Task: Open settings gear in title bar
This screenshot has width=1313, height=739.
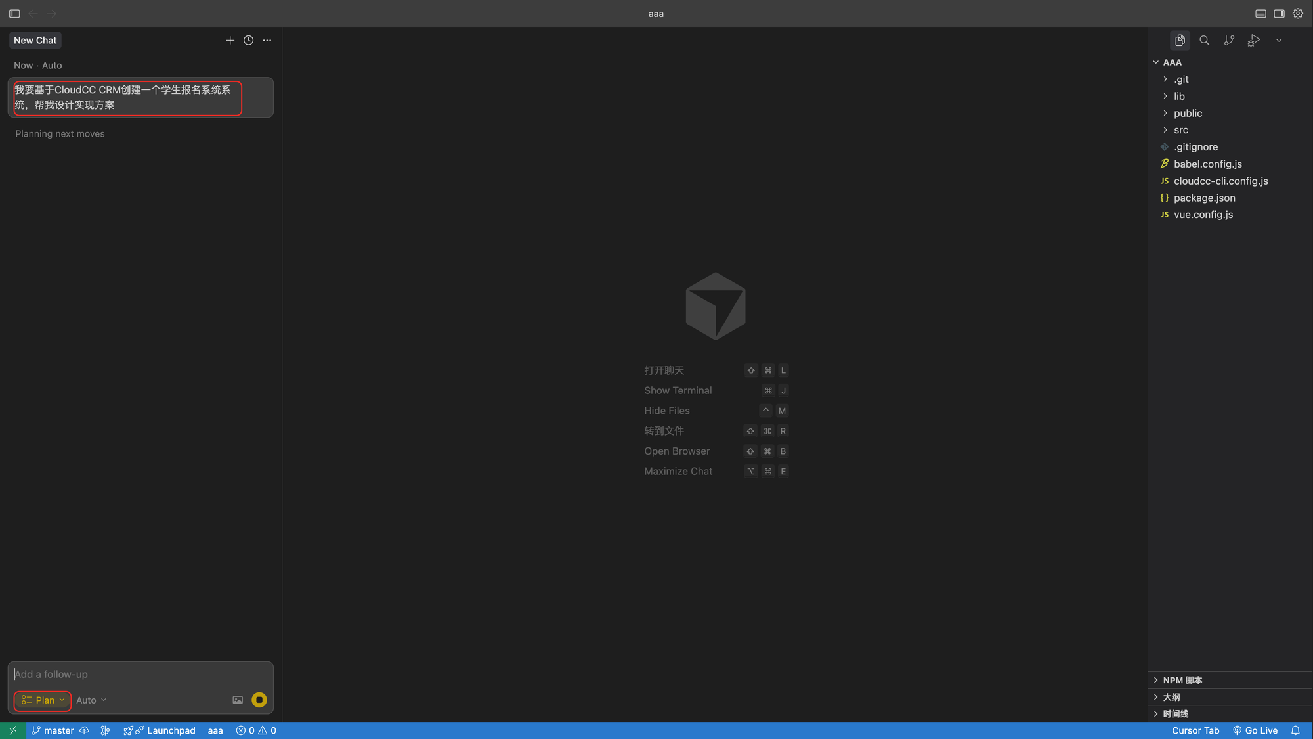Action: (1298, 13)
